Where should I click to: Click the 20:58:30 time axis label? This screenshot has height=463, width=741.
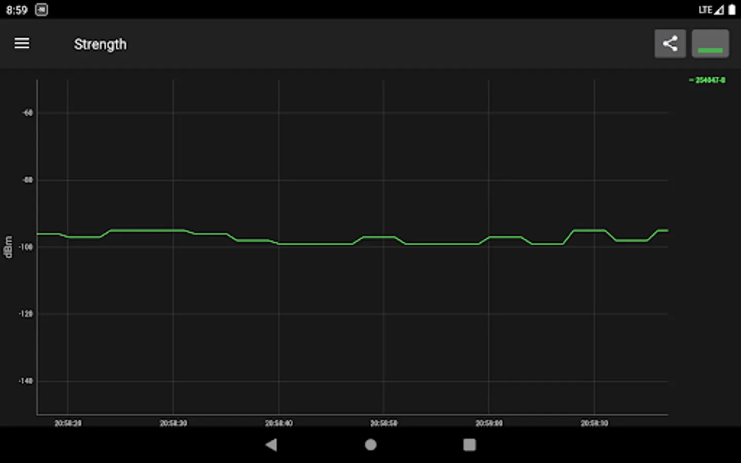click(173, 423)
